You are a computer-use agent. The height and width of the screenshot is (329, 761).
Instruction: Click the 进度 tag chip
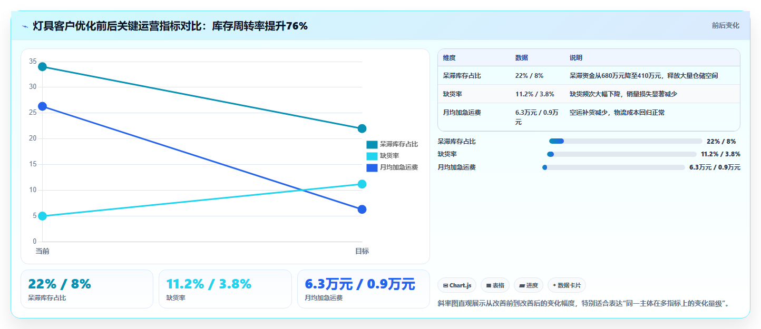[x=529, y=285]
